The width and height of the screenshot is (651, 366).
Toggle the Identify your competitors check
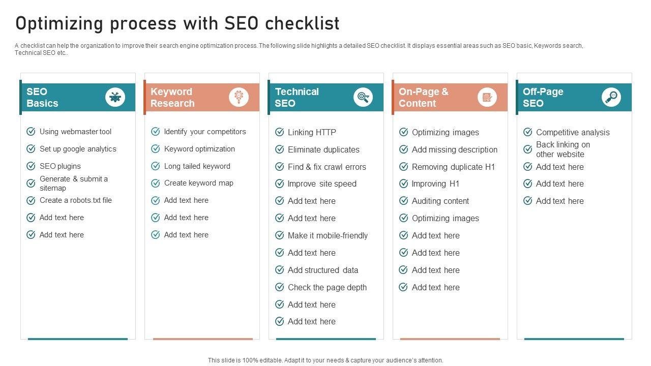pos(156,132)
